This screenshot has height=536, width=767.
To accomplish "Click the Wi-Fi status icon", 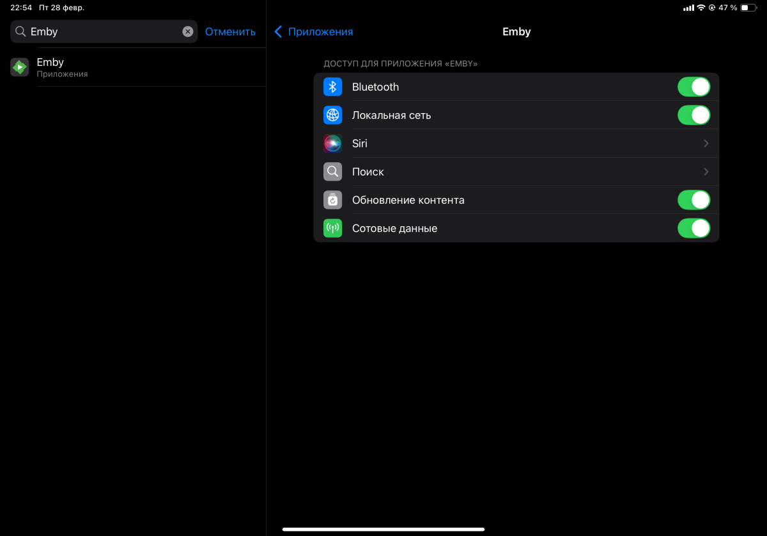I will point(701,8).
